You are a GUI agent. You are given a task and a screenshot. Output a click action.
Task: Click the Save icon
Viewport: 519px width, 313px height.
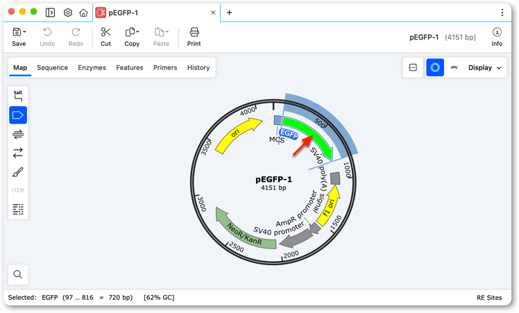(17, 32)
